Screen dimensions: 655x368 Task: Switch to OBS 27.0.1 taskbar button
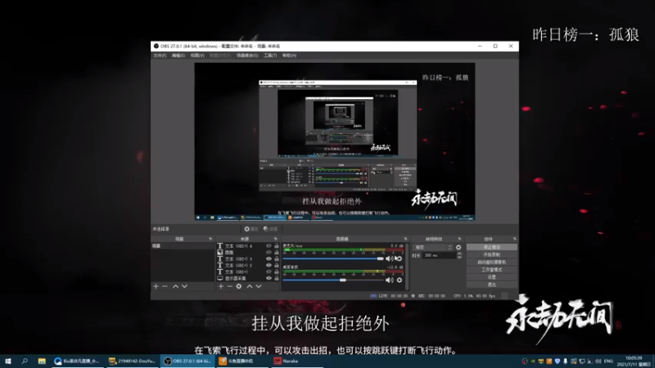pyautogui.click(x=187, y=361)
